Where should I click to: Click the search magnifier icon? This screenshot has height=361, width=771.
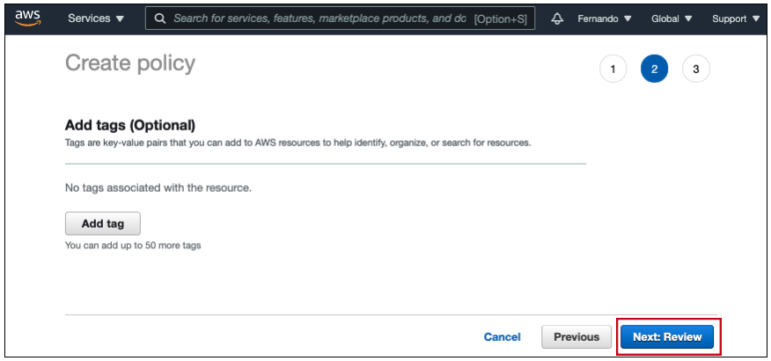(160, 18)
